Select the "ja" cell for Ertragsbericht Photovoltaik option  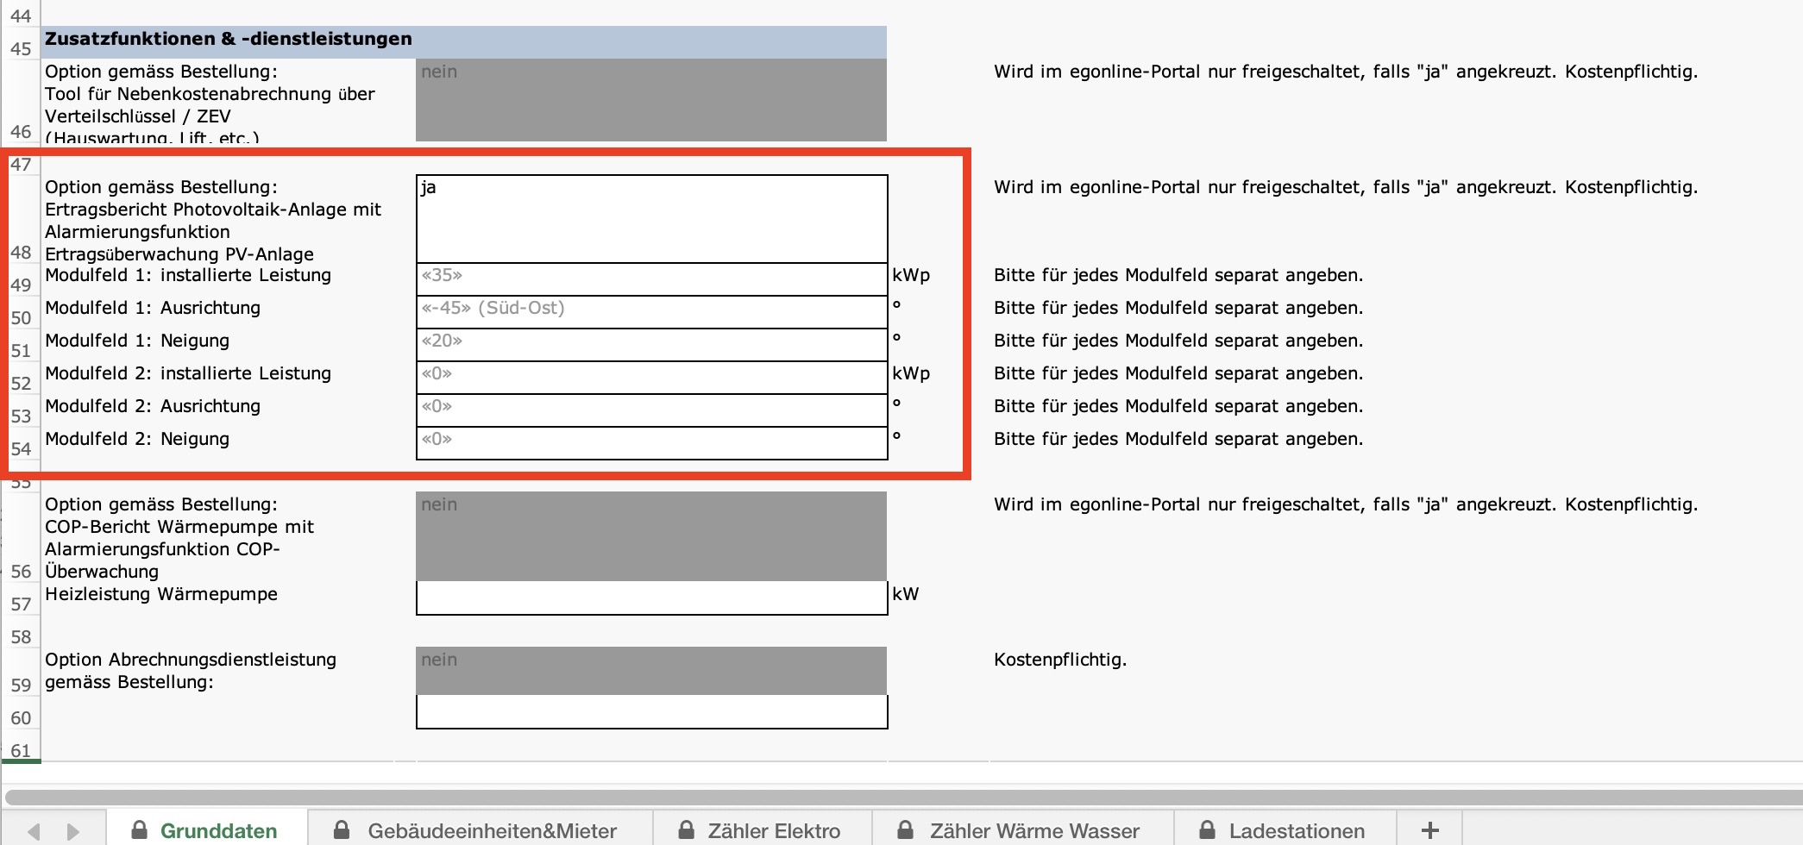click(x=651, y=219)
